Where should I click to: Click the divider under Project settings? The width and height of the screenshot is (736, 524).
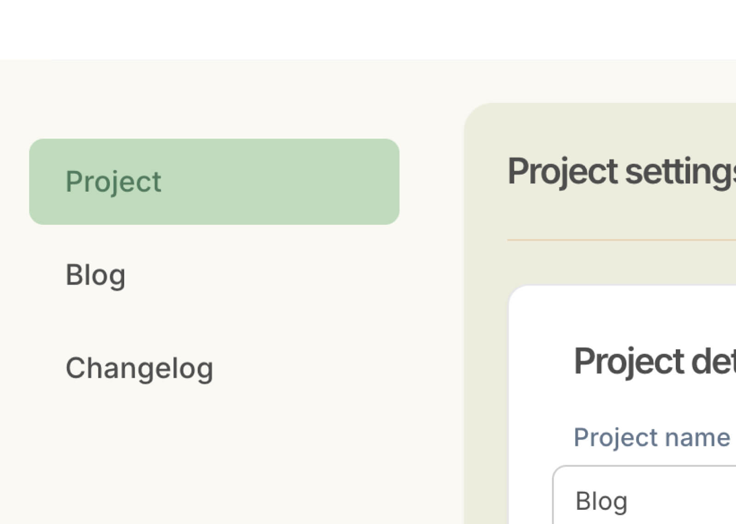[621, 239]
